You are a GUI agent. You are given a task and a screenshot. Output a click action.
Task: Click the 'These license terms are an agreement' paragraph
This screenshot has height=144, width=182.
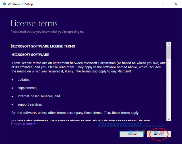[88, 67]
